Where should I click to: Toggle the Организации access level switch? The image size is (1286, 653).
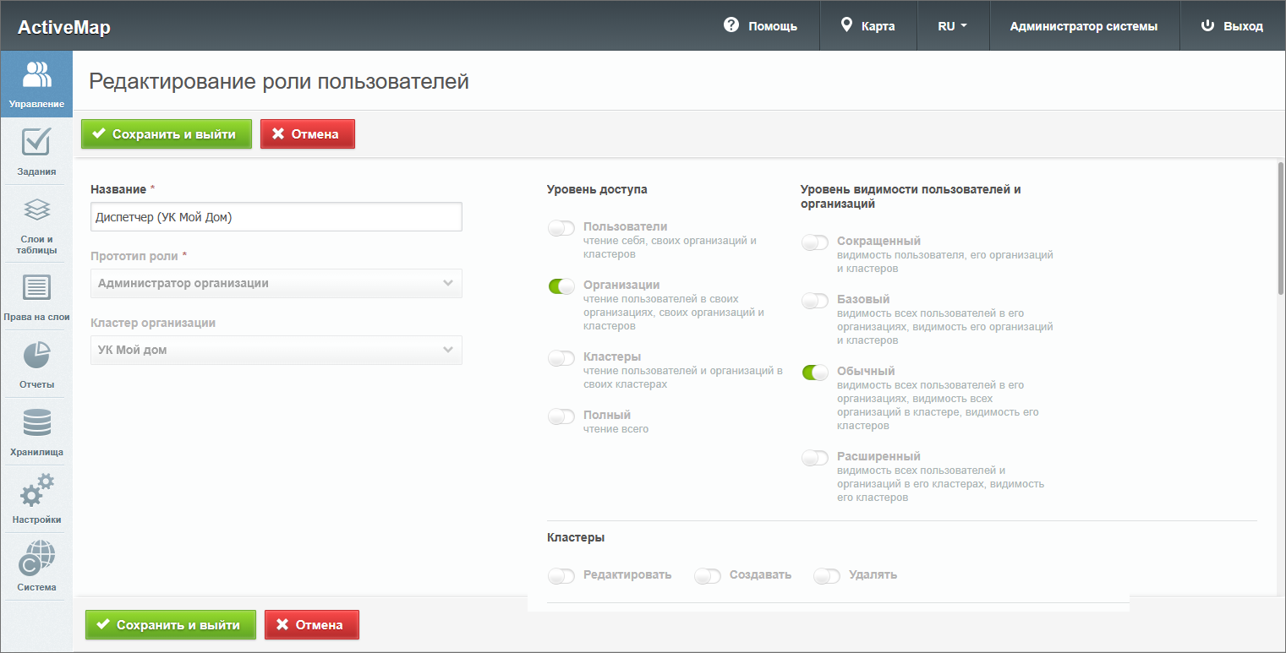561,286
